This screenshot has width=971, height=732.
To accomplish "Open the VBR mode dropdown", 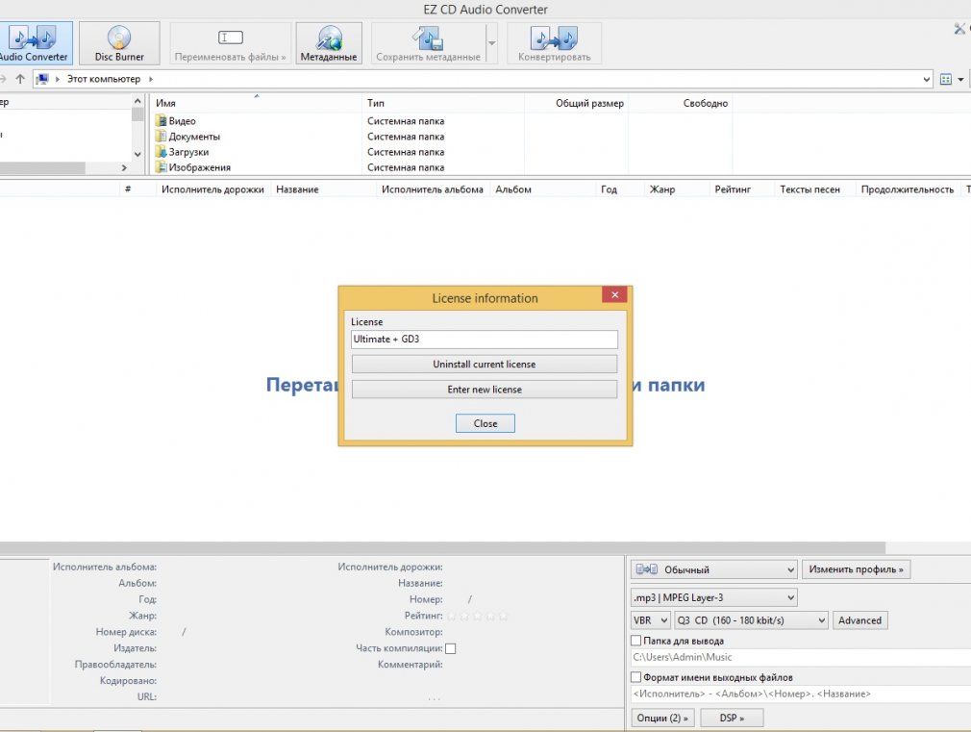I will (x=651, y=620).
